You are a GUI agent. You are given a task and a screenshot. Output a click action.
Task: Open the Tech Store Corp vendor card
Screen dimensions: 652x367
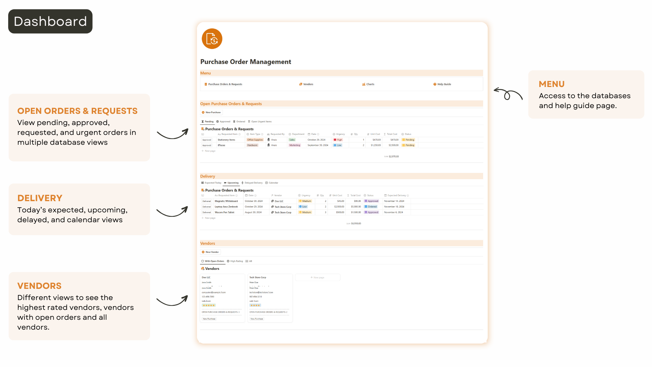pyautogui.click(x=258, y=278)
